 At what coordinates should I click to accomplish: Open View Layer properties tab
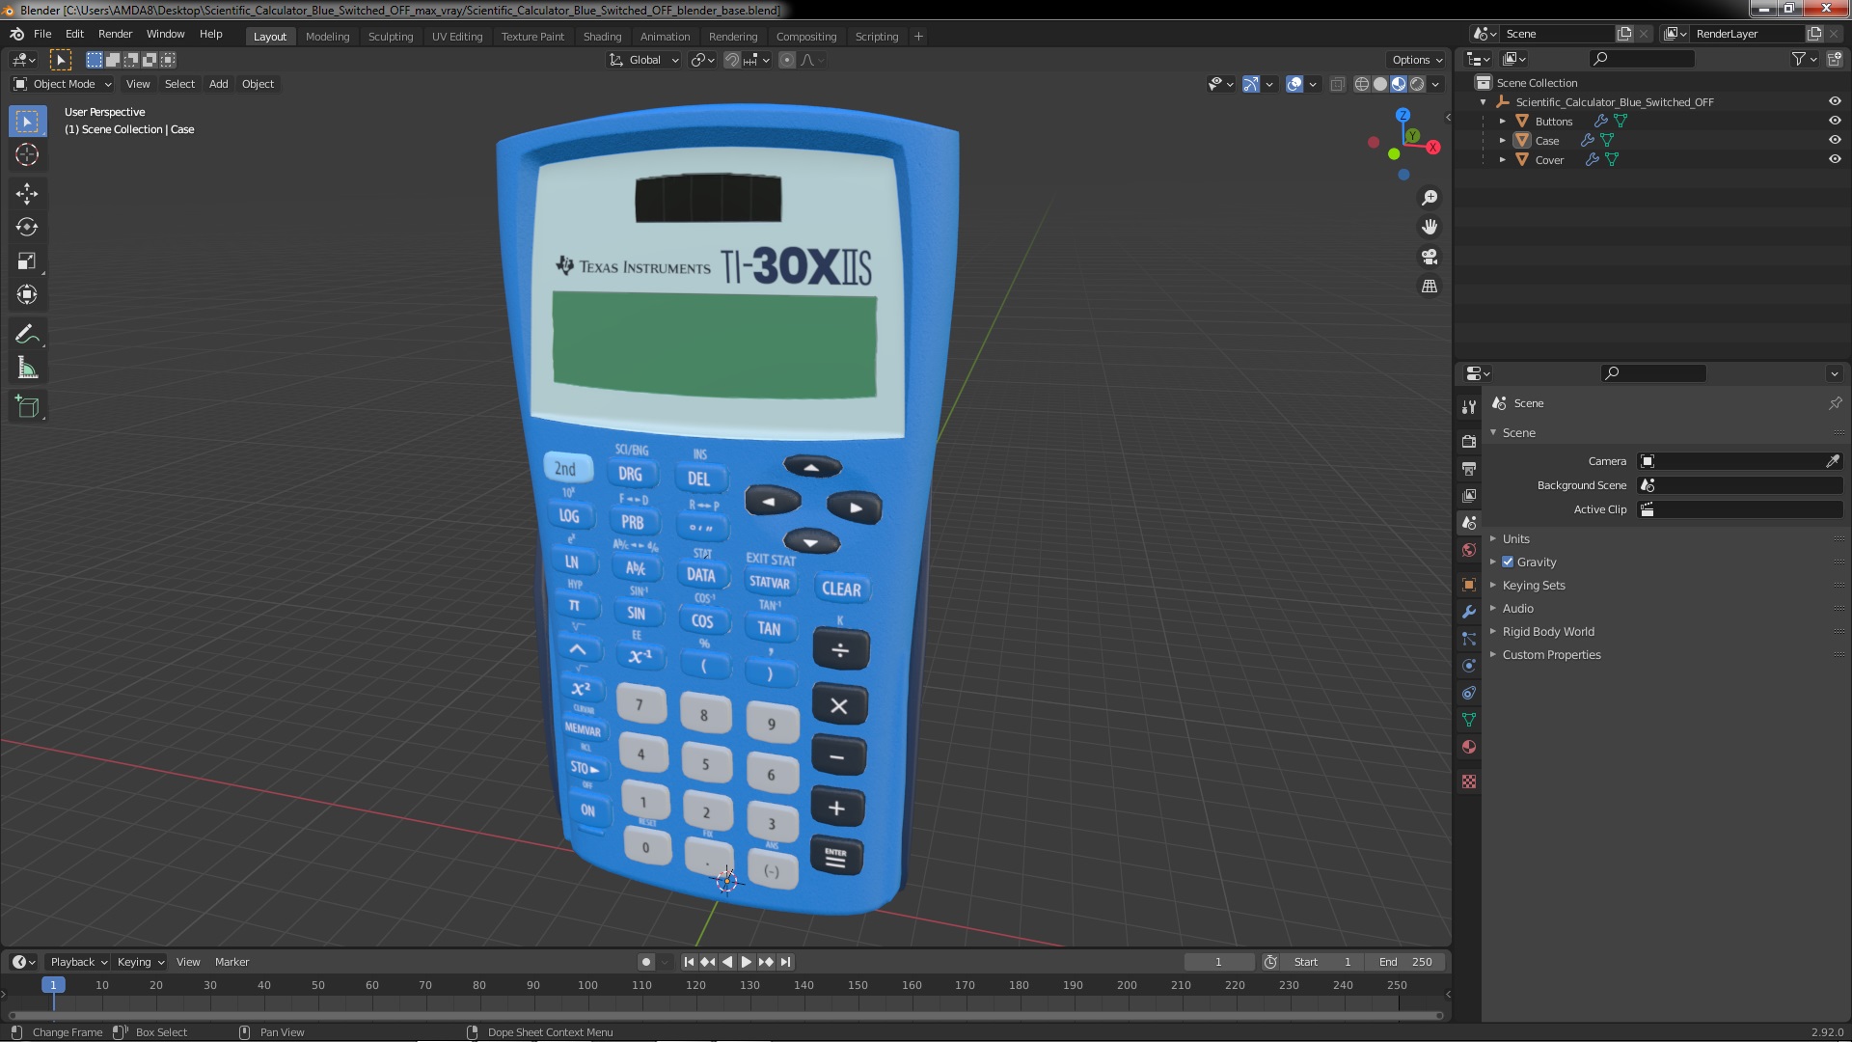1468,495
